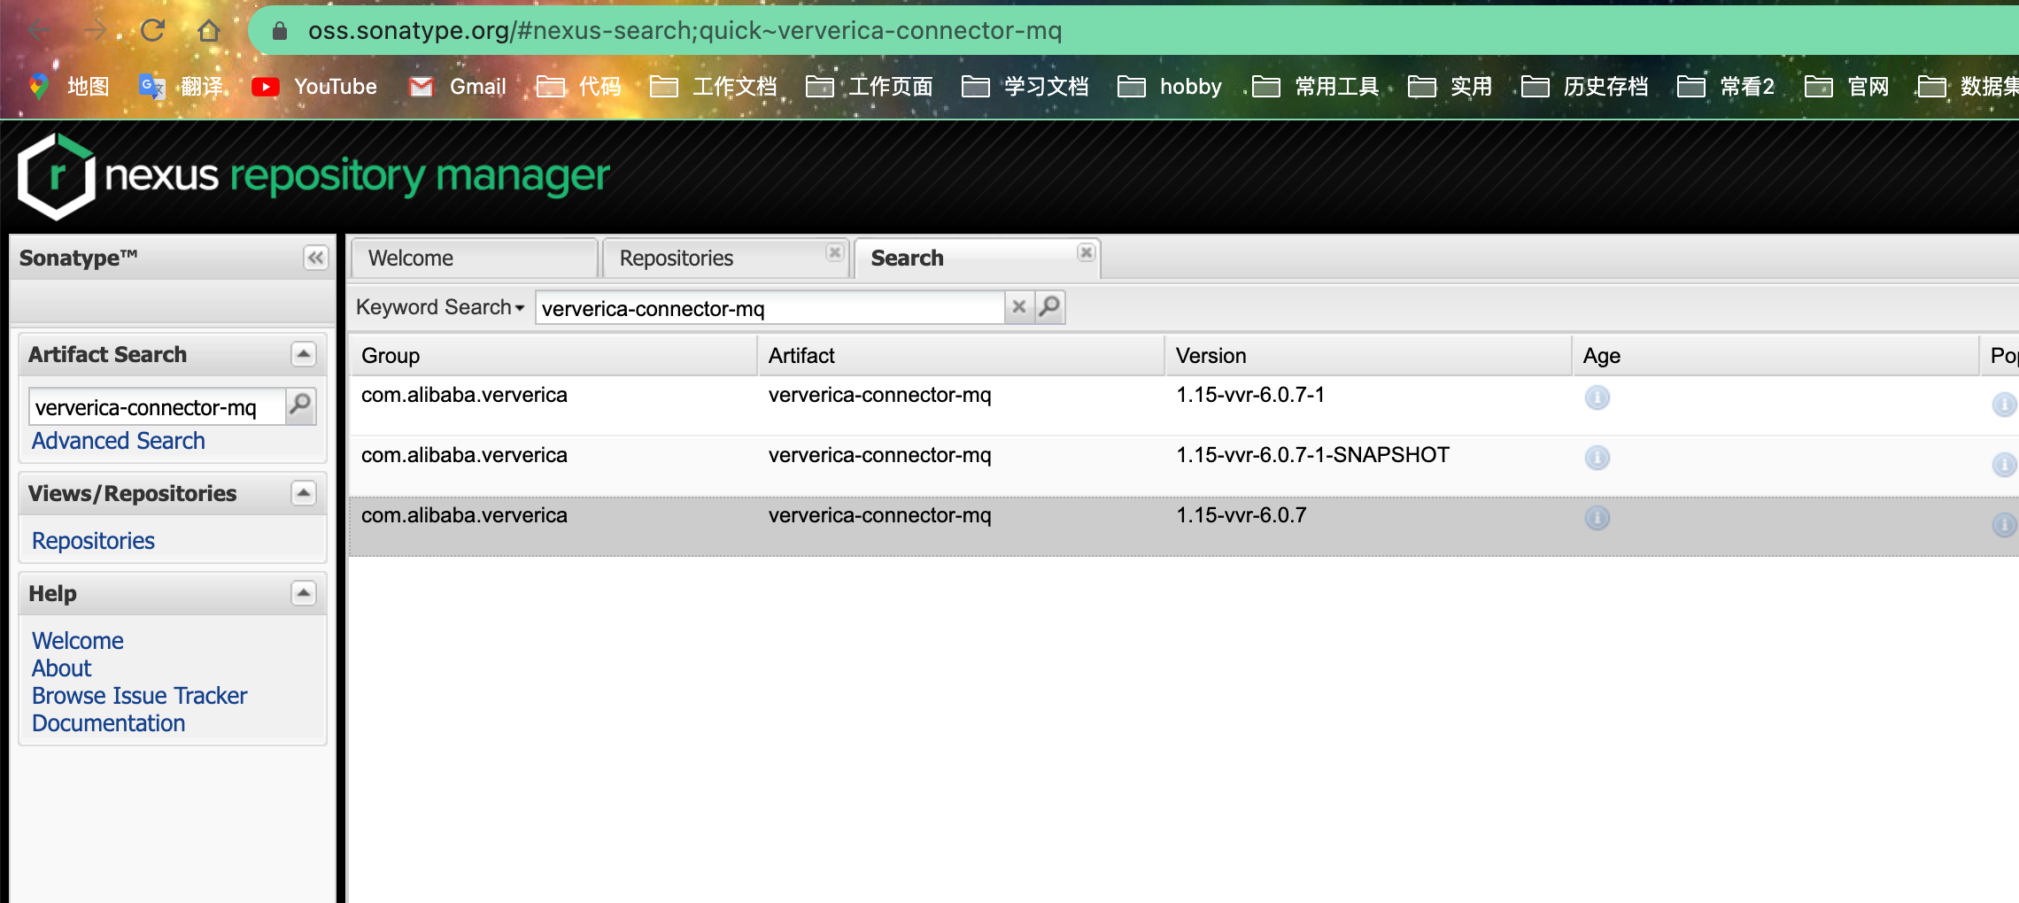Viewport: 2019px width, 903px height.
Task: Sort results by Group column
Action: [553, 356]
